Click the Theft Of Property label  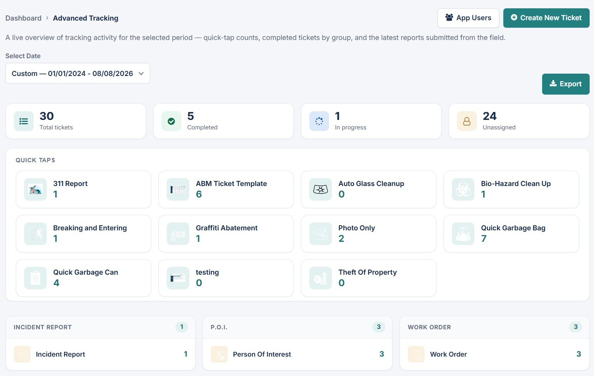[367, 272]
